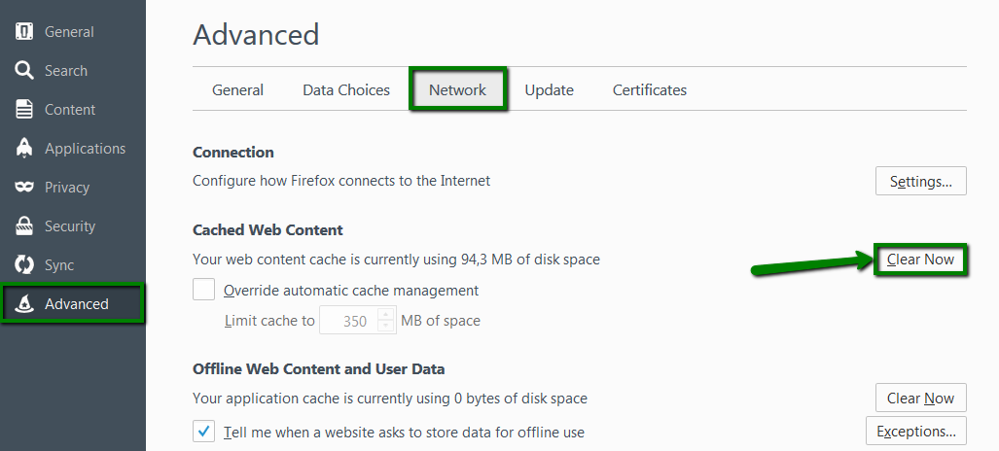The height and width of the screenshot is (451, 999).
Task: Open the Content document icon
Action: click(x=24, y=109)
